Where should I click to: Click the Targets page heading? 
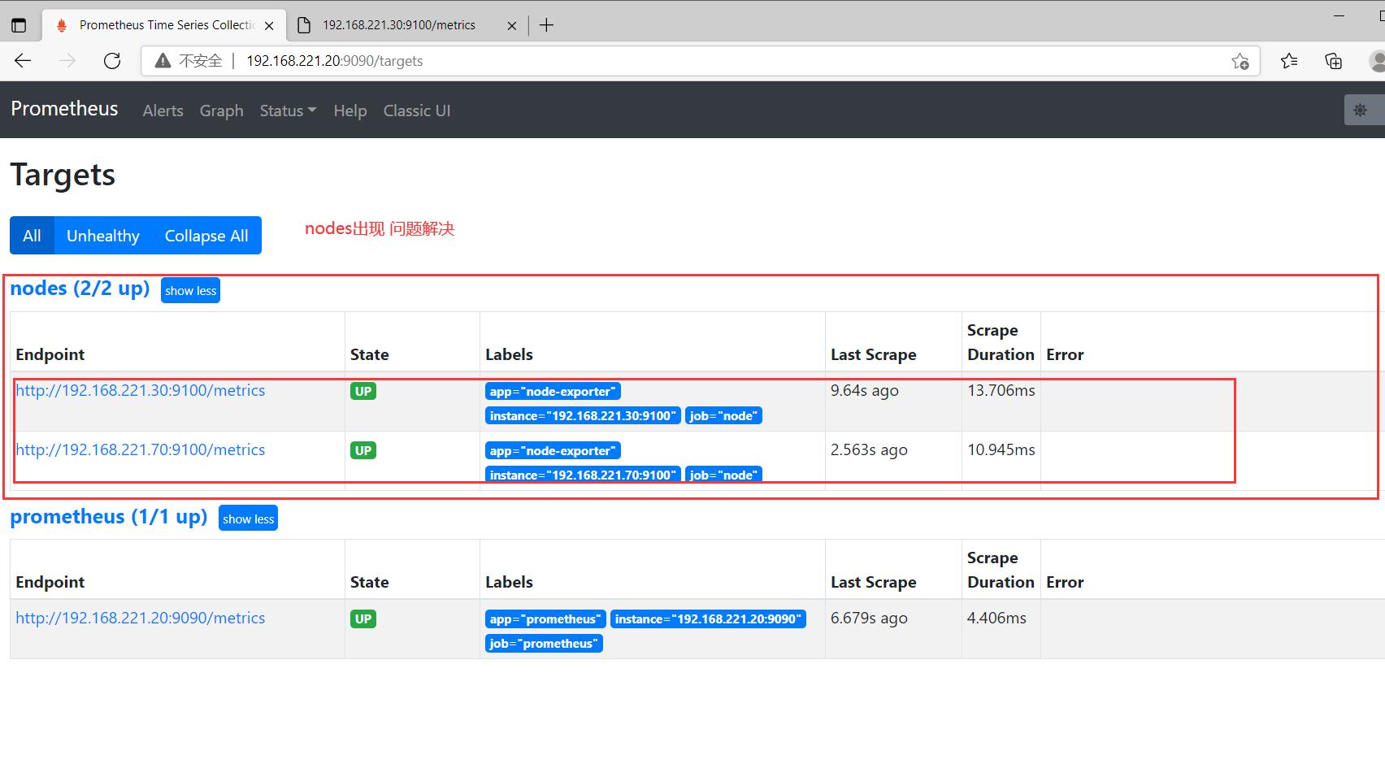(x=63, y=175)
